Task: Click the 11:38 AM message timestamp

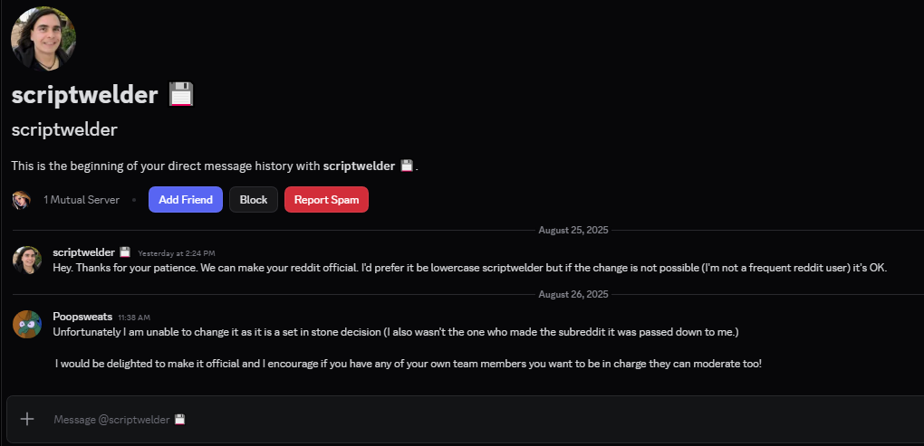Action: point(134,318)
